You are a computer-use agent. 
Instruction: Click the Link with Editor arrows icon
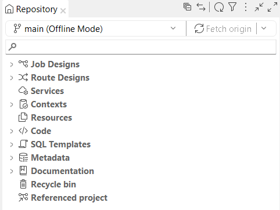(201, 7)
